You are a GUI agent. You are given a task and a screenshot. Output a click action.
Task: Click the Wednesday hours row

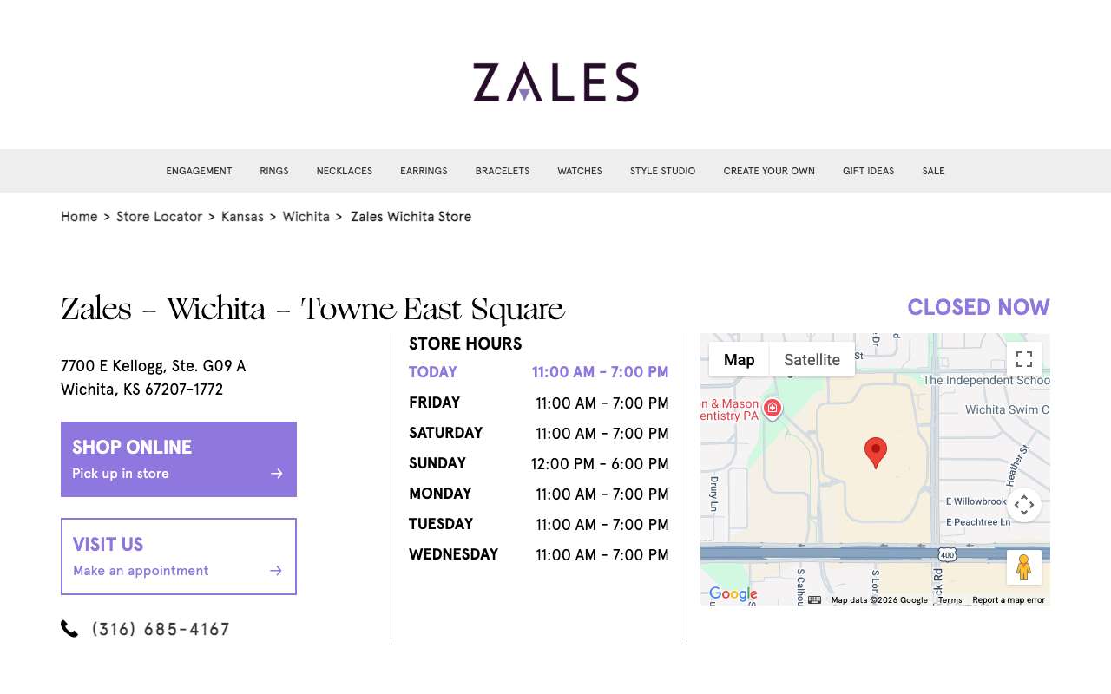pyautogui.click(x=539, y=554)
